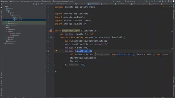Expand the mipmap folder arrow
The image size is (175, 98).
(7, 37)
